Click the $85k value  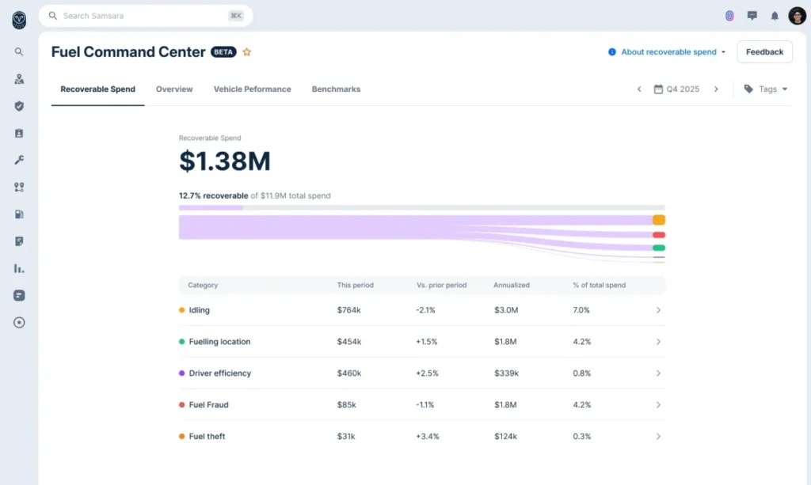pos(347,404)
